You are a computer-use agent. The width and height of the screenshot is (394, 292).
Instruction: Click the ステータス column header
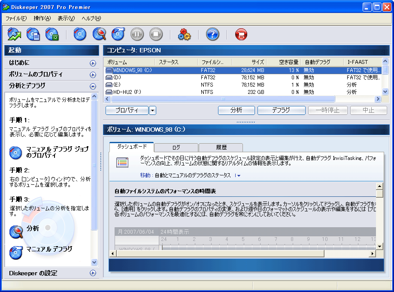pyautogui.click(x=176, y=62)
